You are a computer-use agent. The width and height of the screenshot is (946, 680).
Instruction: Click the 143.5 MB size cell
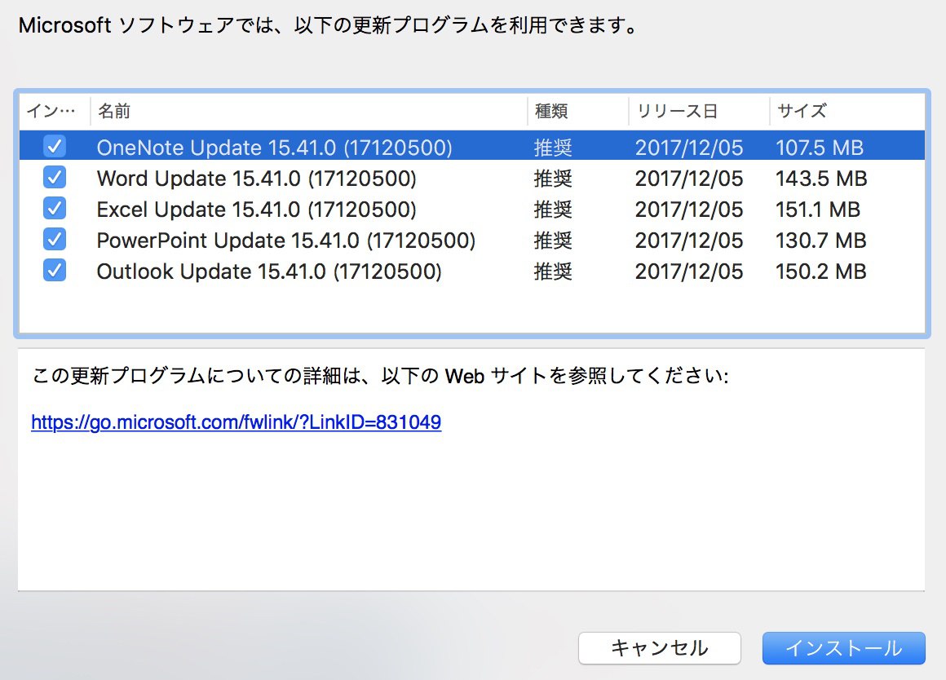[821, 179]
